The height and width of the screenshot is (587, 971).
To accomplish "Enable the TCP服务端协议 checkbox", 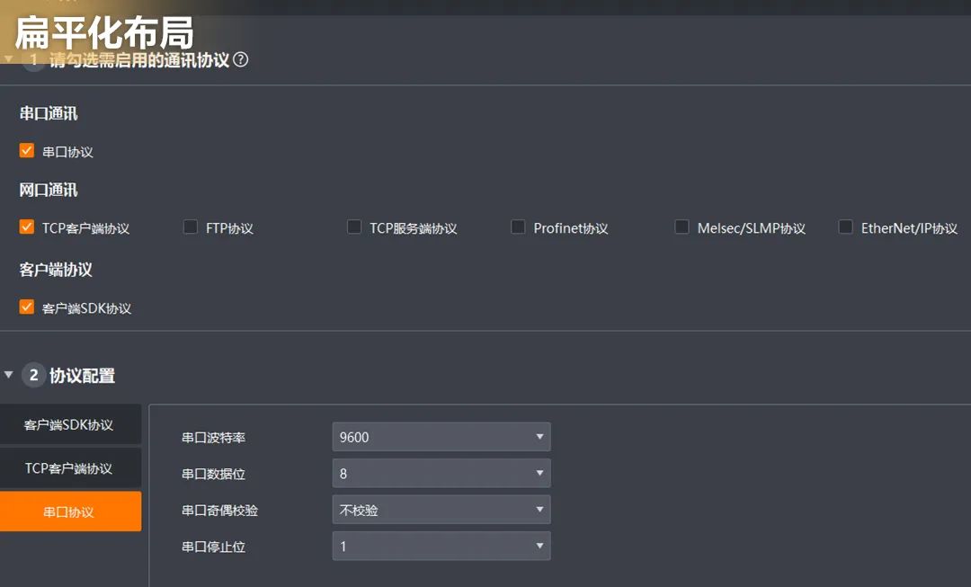I will (x=354, y=227).
